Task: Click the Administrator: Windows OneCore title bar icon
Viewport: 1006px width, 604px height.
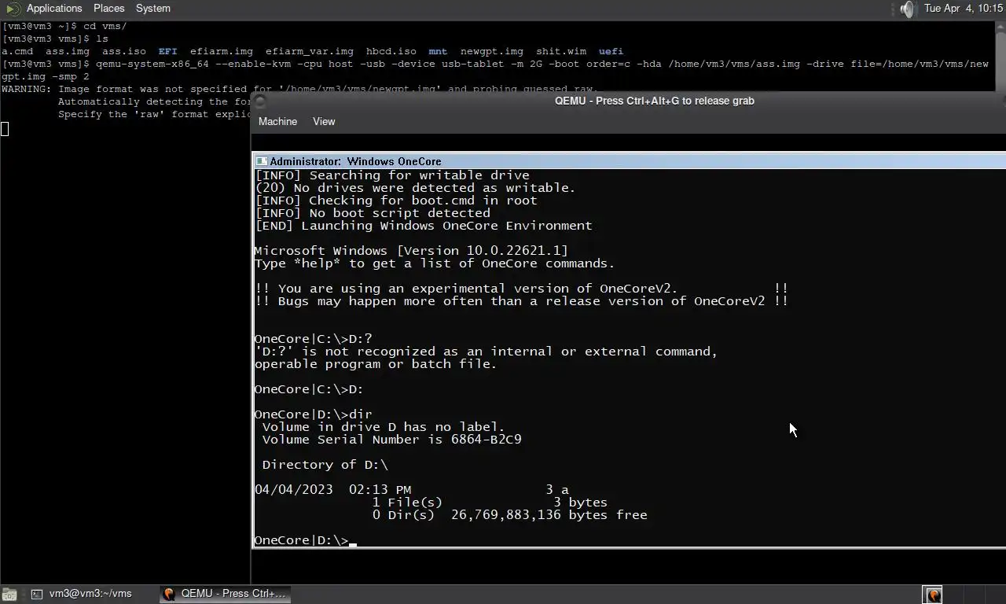Action: pos(261,161)
